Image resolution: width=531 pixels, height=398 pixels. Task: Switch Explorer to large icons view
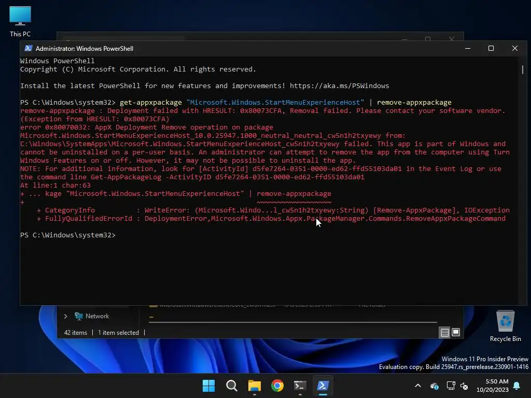[x=456, y=333]
